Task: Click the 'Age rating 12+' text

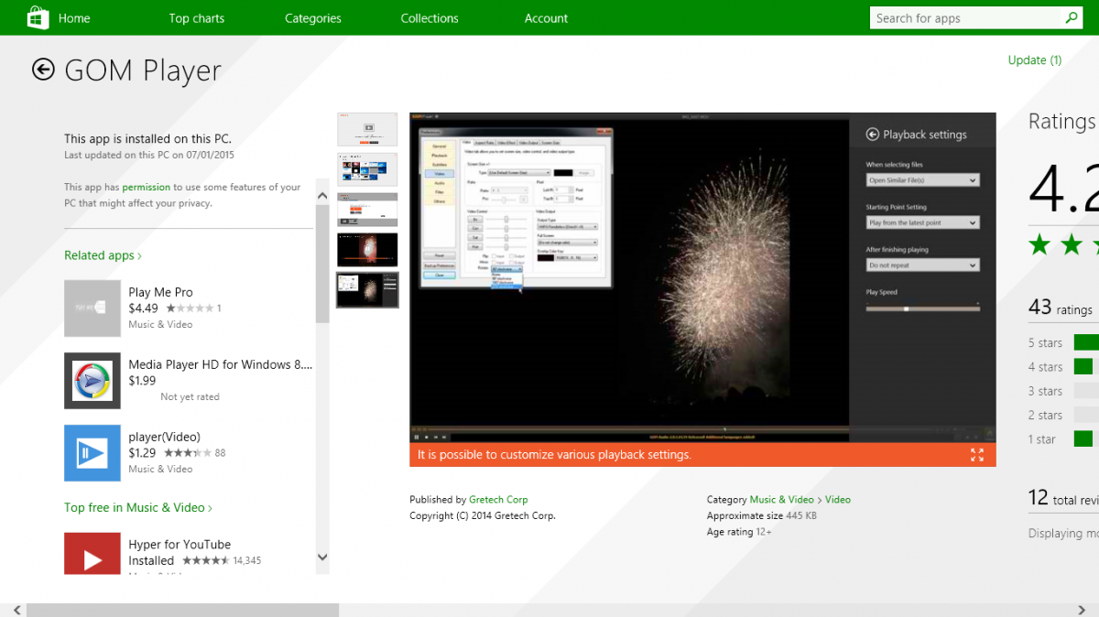Action: (x=739, y=533)
